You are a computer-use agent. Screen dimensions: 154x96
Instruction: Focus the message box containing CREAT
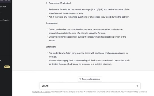(x=90, y=86)
